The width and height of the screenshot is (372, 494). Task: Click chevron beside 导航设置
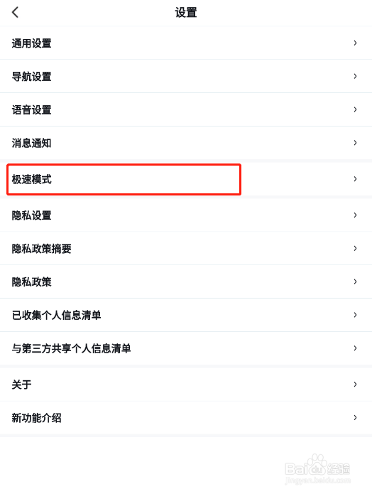[x=355, y=76]
